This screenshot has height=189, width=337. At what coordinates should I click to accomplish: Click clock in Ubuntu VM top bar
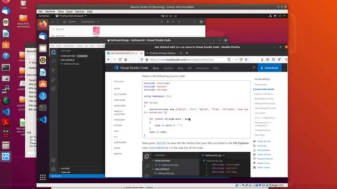click(x=168, y=16)
